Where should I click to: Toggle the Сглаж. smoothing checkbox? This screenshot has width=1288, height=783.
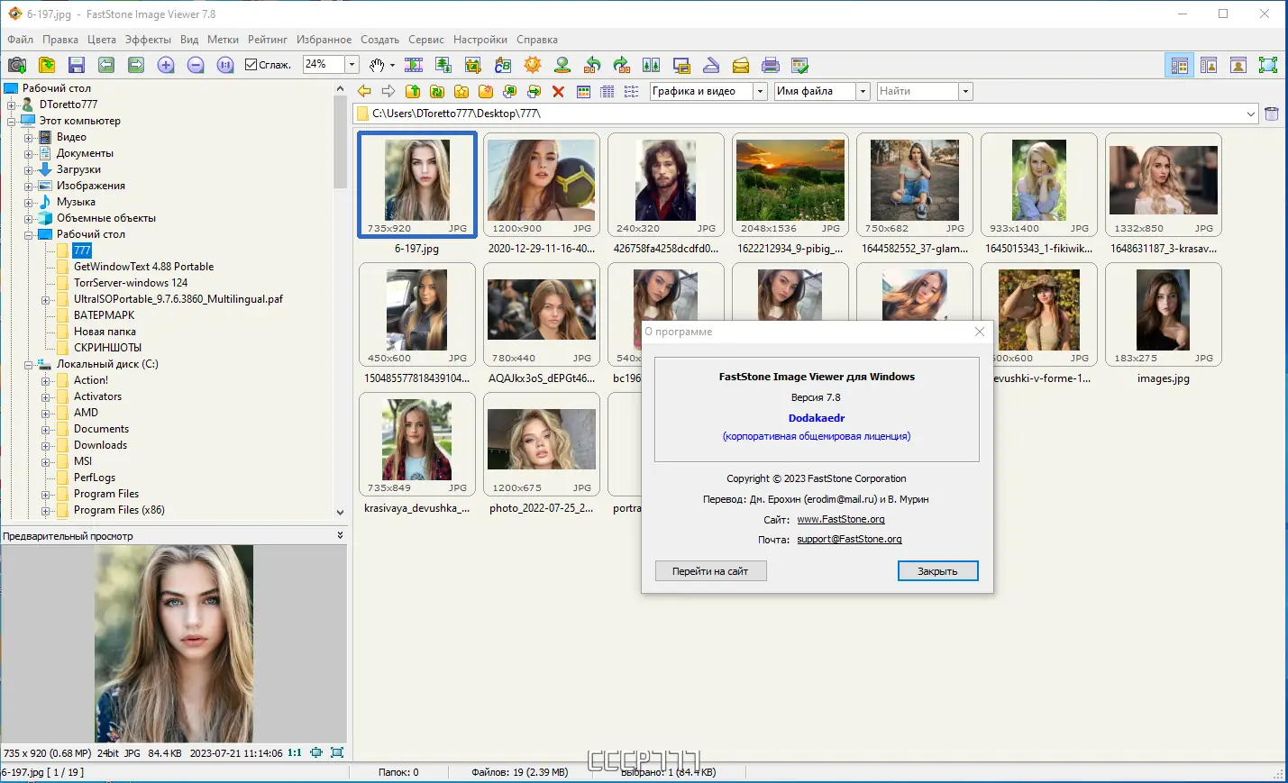click(251, 65)
